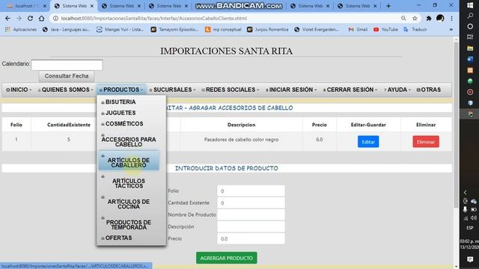This screenshot has width=479, height=269.
Task: Expand the INICIO menu
Action: pos(19,90)
